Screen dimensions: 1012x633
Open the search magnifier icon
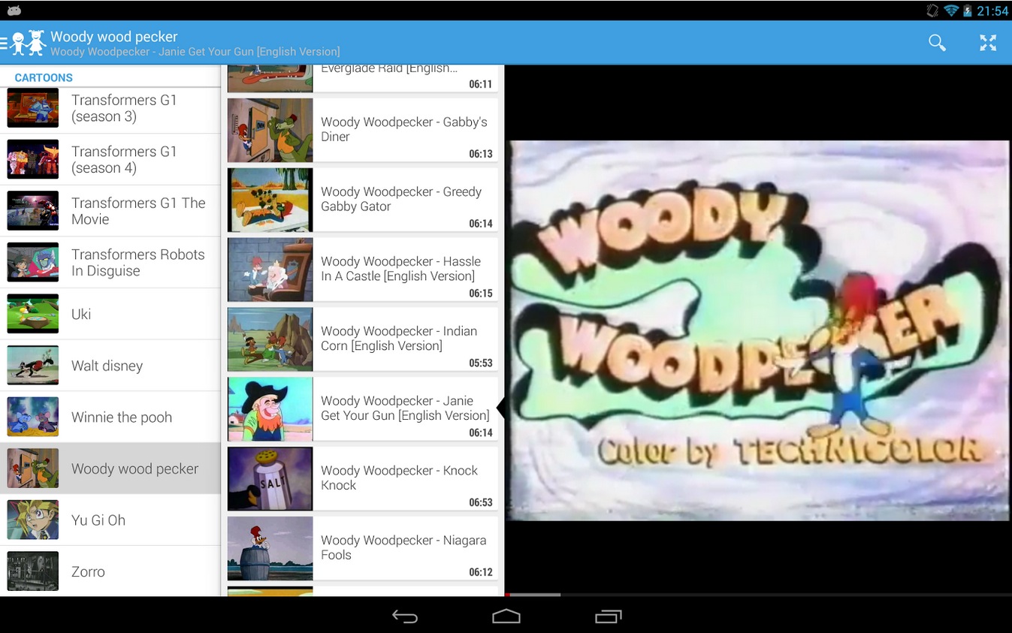pos(937,43)
